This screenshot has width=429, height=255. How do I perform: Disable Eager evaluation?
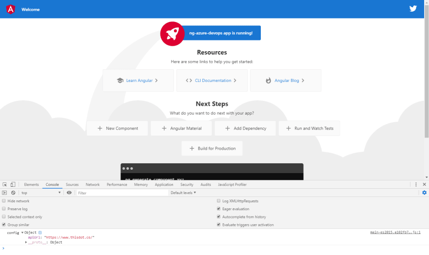tap(218, 209)
